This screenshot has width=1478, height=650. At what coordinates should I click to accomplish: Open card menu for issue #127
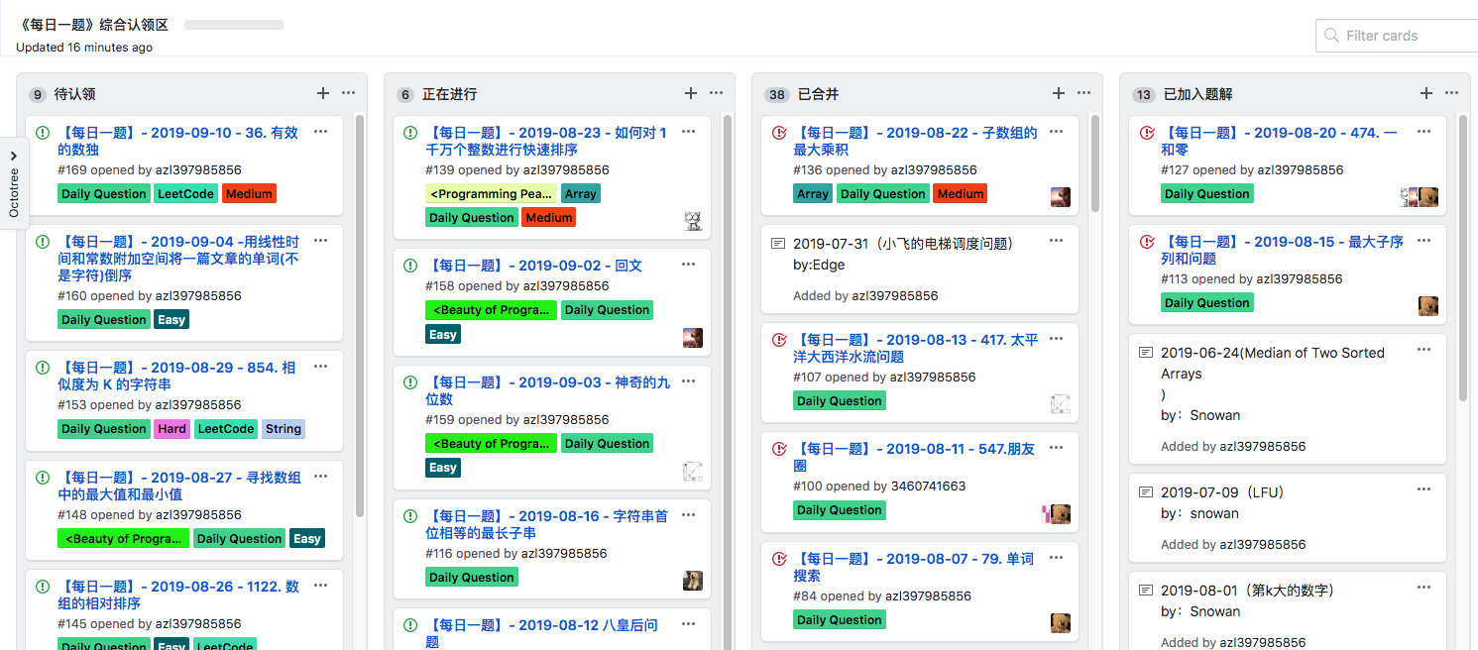click(1423, 131)
